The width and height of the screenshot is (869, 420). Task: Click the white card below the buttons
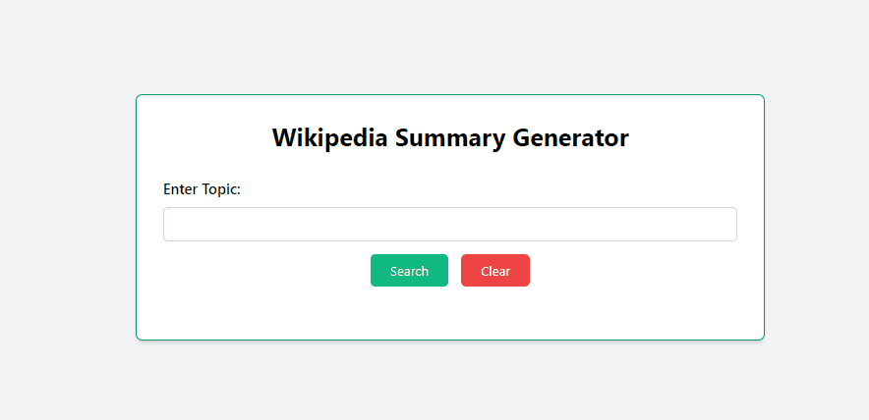click(450, 313)
